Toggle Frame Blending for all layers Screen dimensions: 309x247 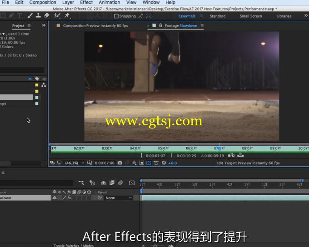point(112,183)
